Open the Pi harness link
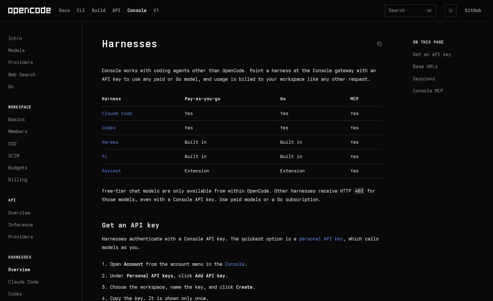The width and height of the screenshot is (493, 301). pyautogui.click(x=104, y=157)
